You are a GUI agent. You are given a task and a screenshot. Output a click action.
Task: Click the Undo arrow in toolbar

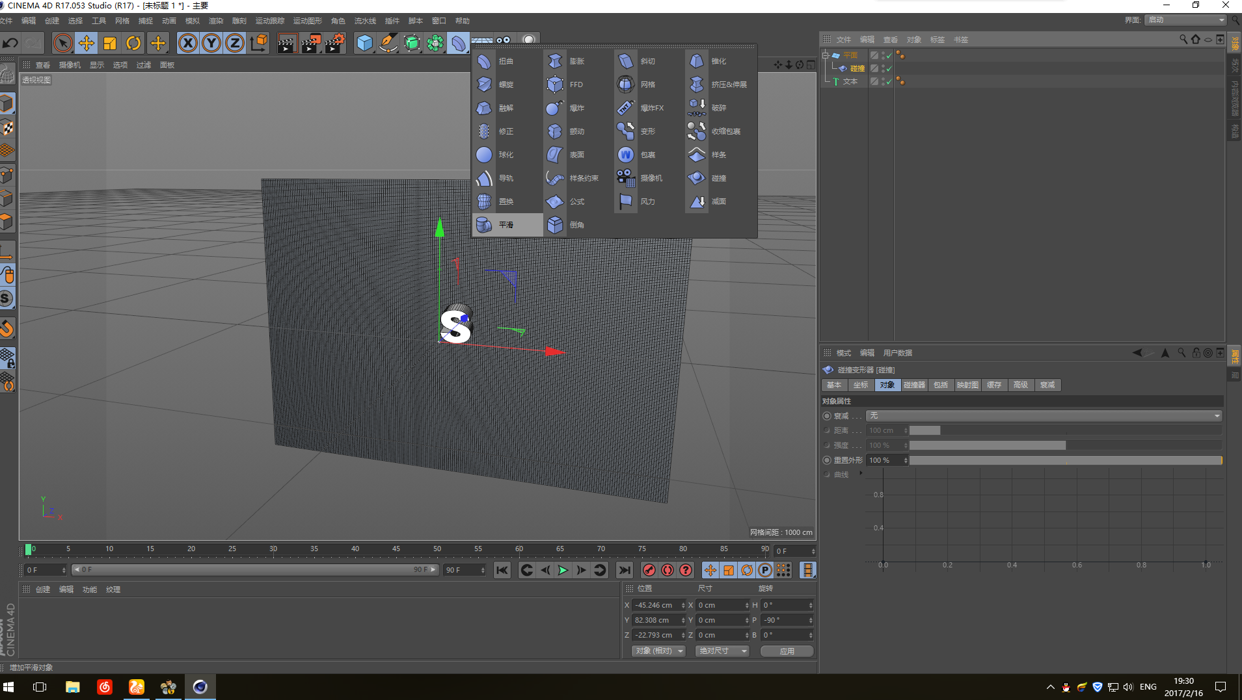(10, 44)
